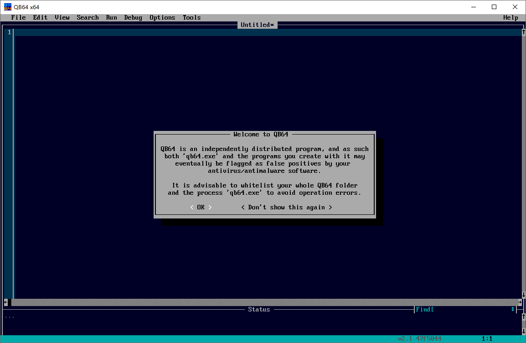The width and height of the screenshot is (526, 343).
Task: Choose Don't show this again
Action: pos(287,208)
